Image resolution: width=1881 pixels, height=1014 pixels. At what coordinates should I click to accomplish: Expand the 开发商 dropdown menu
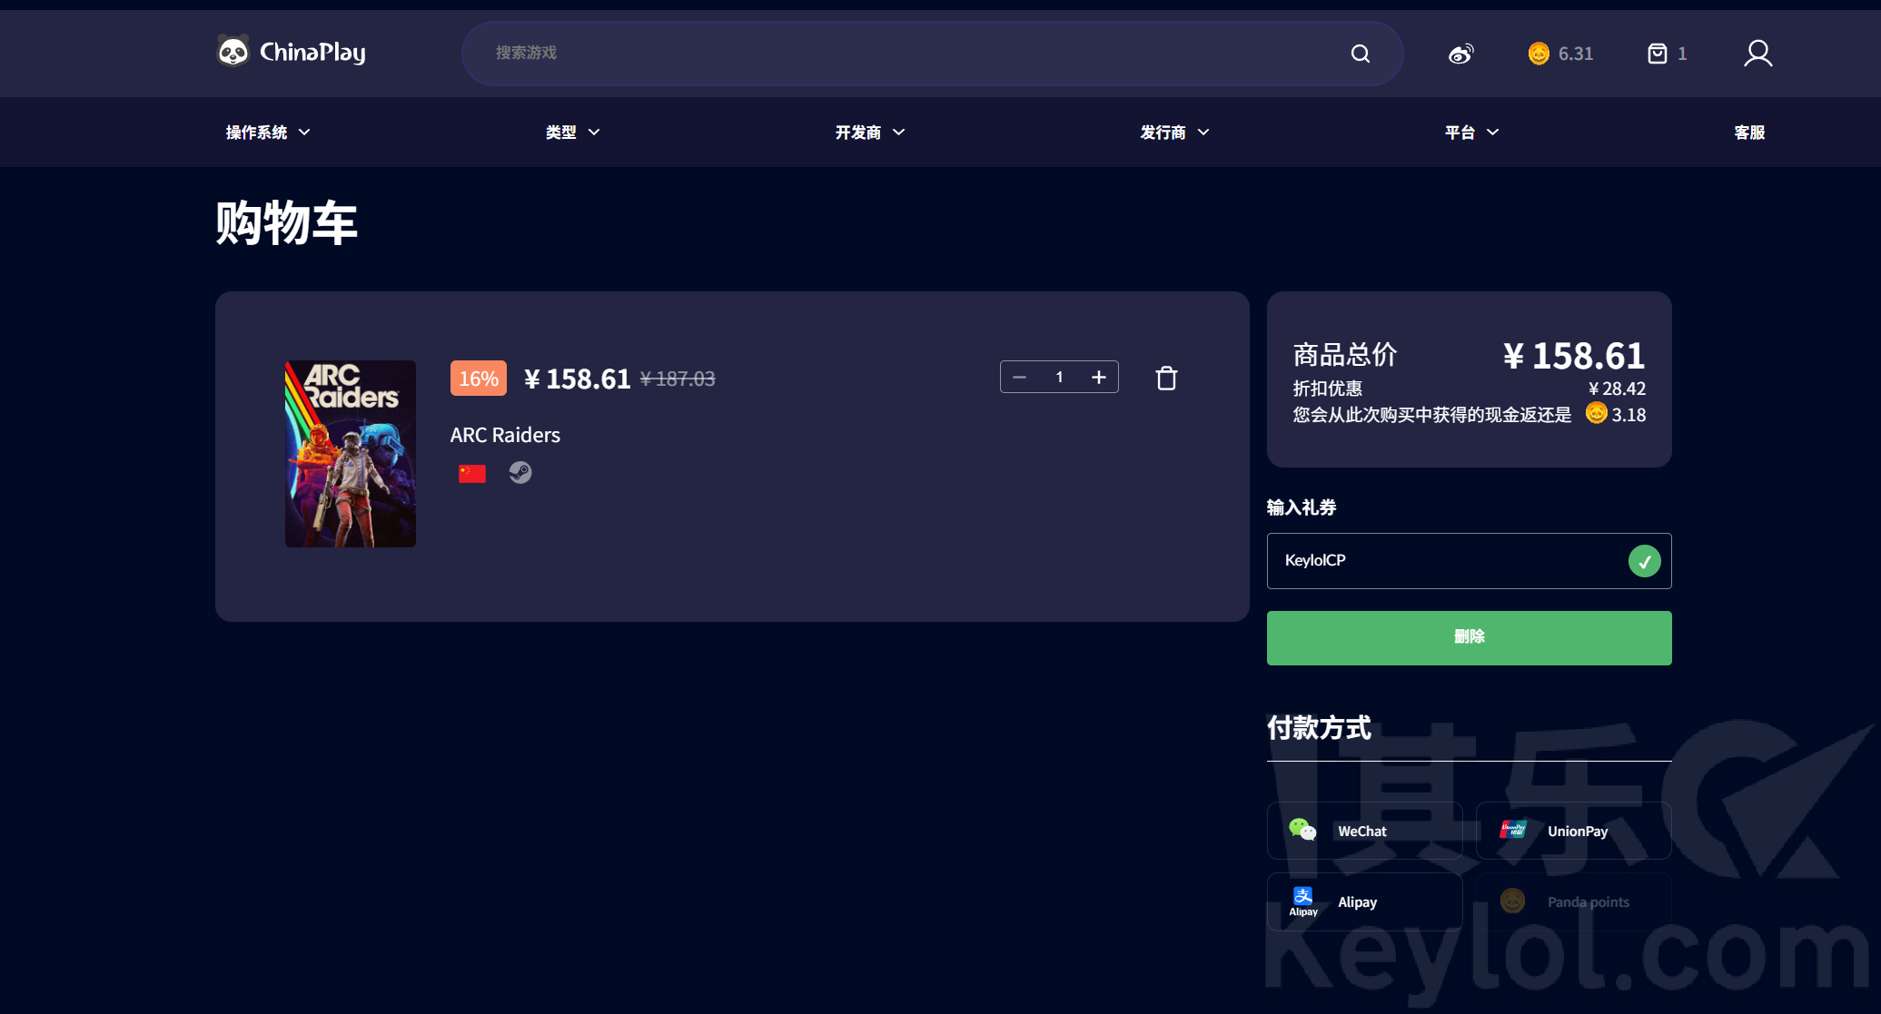[x=869, y=133]
